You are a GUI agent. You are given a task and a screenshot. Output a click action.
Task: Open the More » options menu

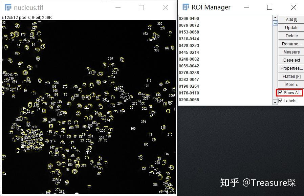point(290,84)
